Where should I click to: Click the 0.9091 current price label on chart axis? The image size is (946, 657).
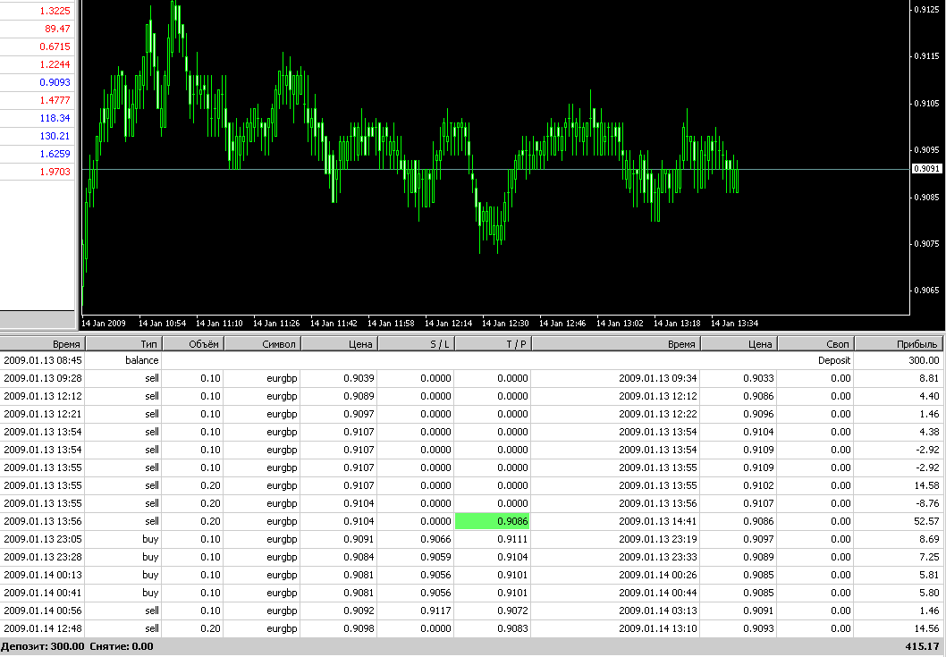925,168
